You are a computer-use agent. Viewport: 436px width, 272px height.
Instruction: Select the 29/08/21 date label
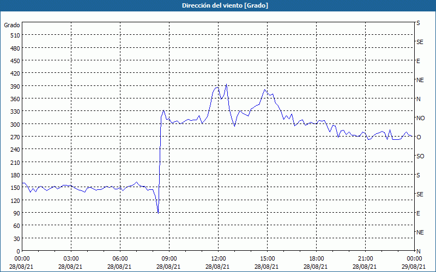click(414, 267)
